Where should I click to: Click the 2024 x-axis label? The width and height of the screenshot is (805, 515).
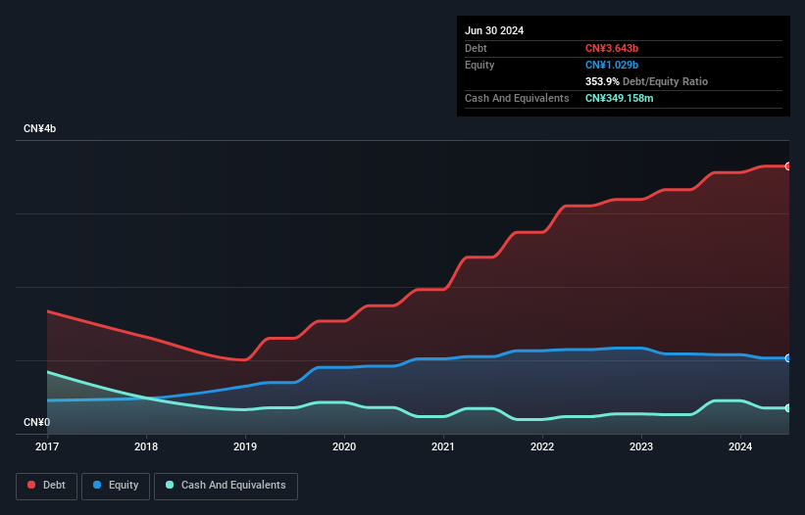pos(740,446)
